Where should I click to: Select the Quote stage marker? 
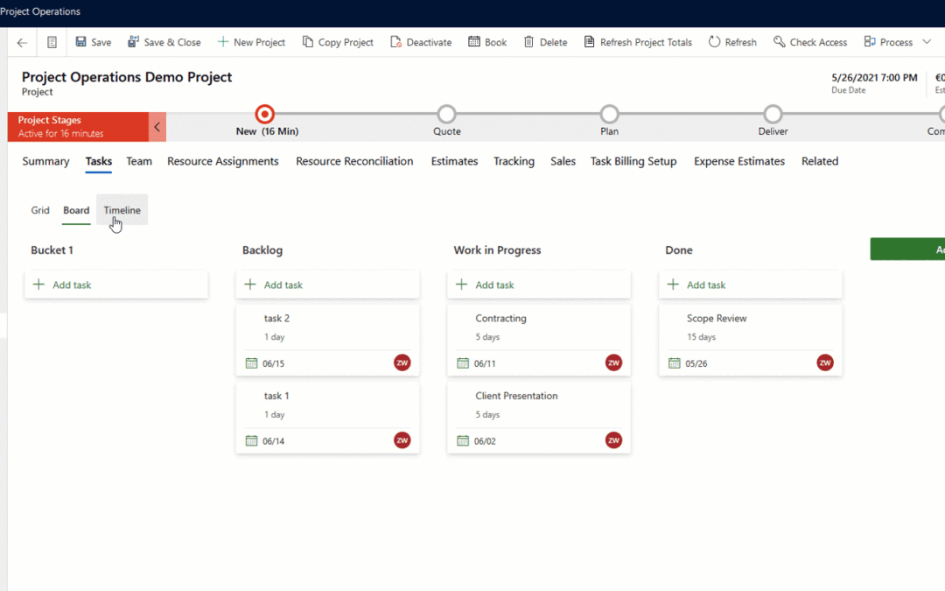[446, 114]
